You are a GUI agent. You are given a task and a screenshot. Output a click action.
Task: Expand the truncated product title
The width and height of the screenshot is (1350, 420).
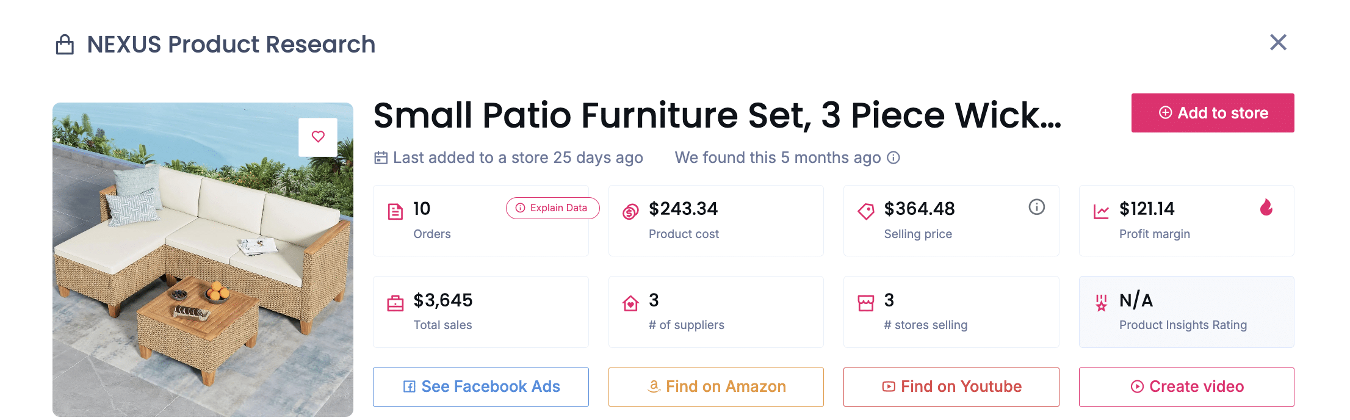(x=717, y=116)
